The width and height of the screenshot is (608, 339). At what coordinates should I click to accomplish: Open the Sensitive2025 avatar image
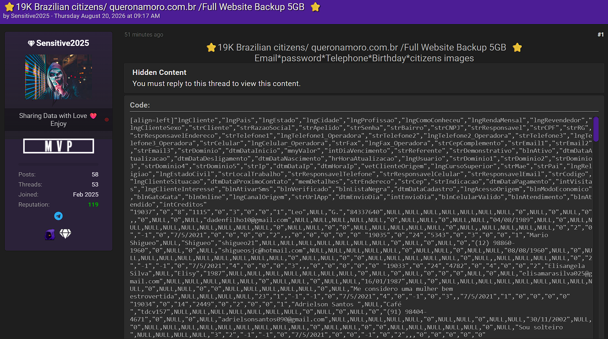(59, 77)
